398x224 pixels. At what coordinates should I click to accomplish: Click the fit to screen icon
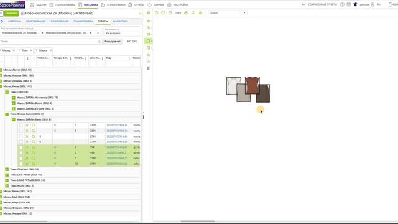(x=193, y=12)
